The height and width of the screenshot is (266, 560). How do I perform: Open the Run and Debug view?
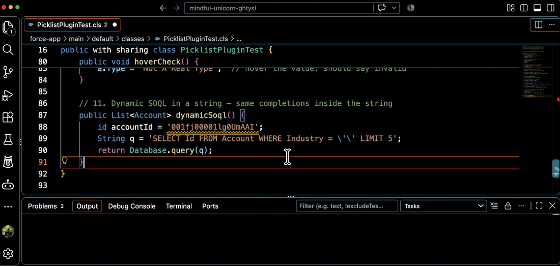[x=8, y=95]
